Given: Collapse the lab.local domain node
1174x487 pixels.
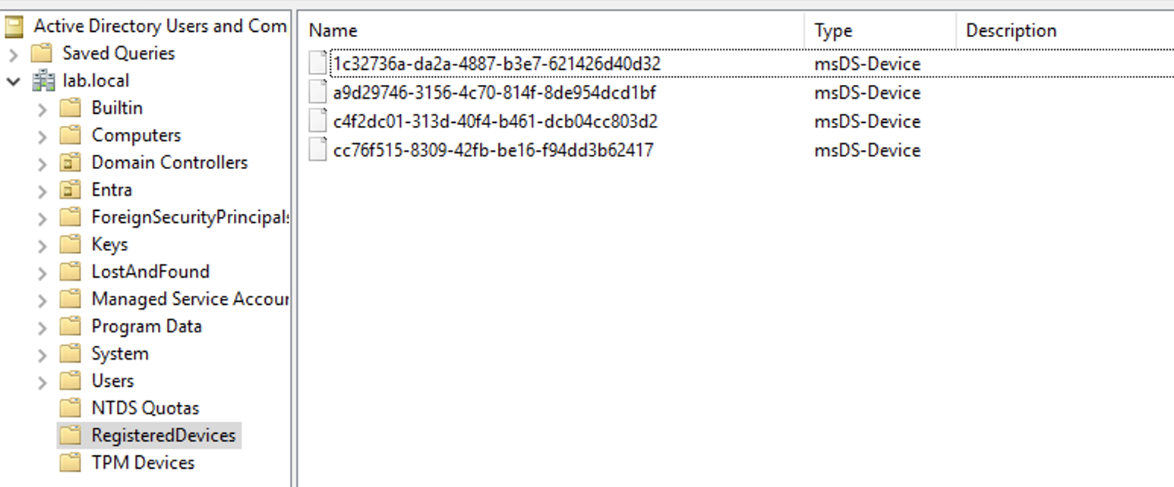Looking at the screenshot, I should (13, 81).
